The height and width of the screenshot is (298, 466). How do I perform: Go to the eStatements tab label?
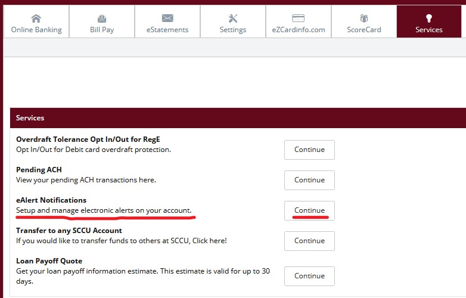[167, 30]
